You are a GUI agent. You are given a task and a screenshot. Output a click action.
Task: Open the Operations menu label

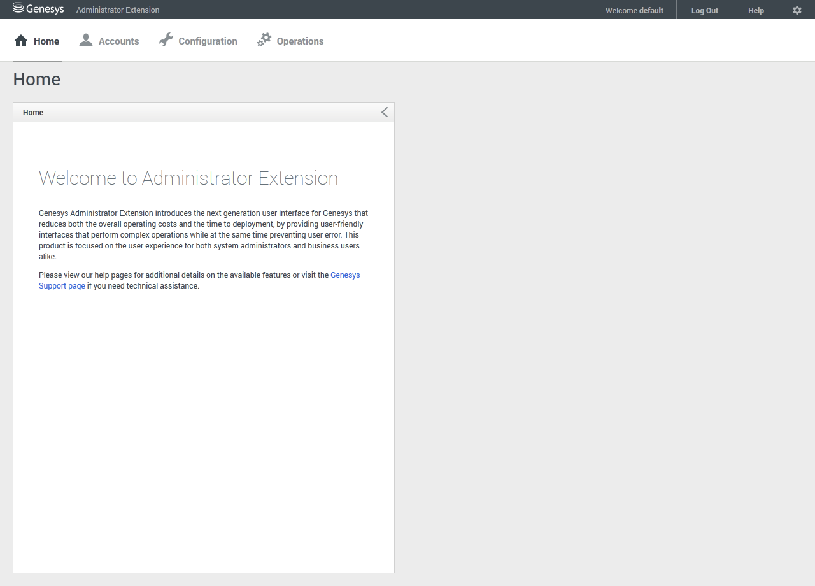300,41
